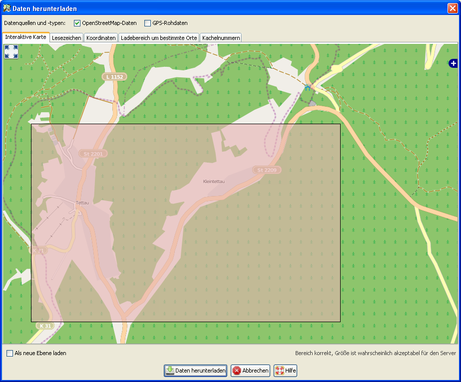Image resolution: width=461 pixels, height=382 pixels.
Task: Select the Koordinaten tab
Action: [x=101, y=38]
